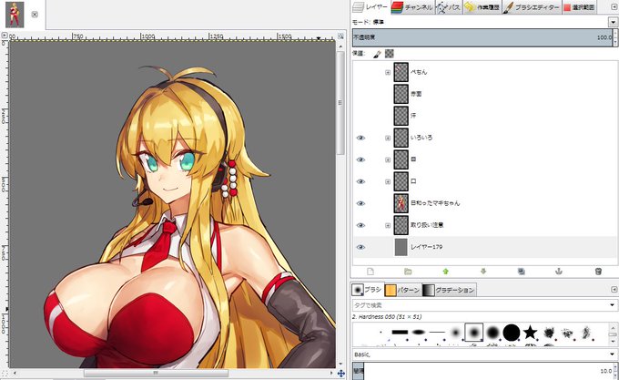Image resolution: width=619 pixels, height=380 pixels.
Task: Duplicate the selected layer
Action: click(x=521, y=272)
